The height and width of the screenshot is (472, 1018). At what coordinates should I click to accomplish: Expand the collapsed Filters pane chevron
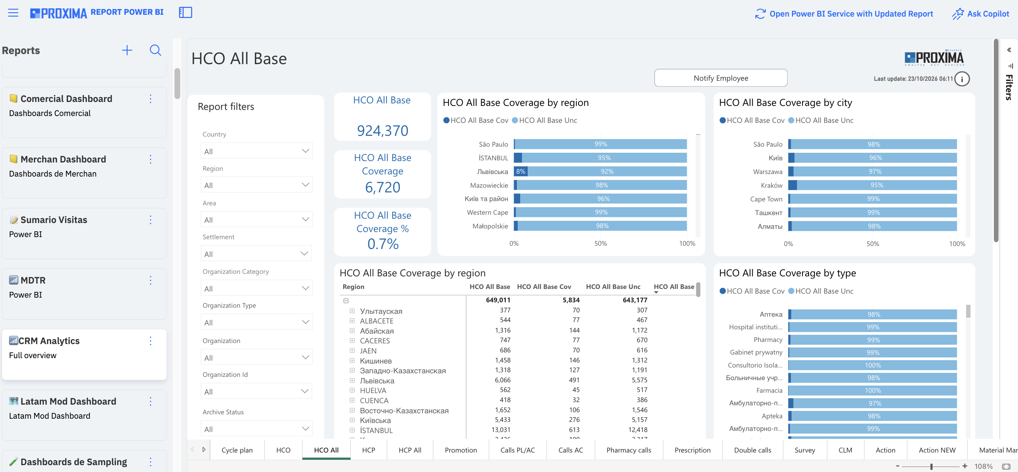[x=1009, y=50]
